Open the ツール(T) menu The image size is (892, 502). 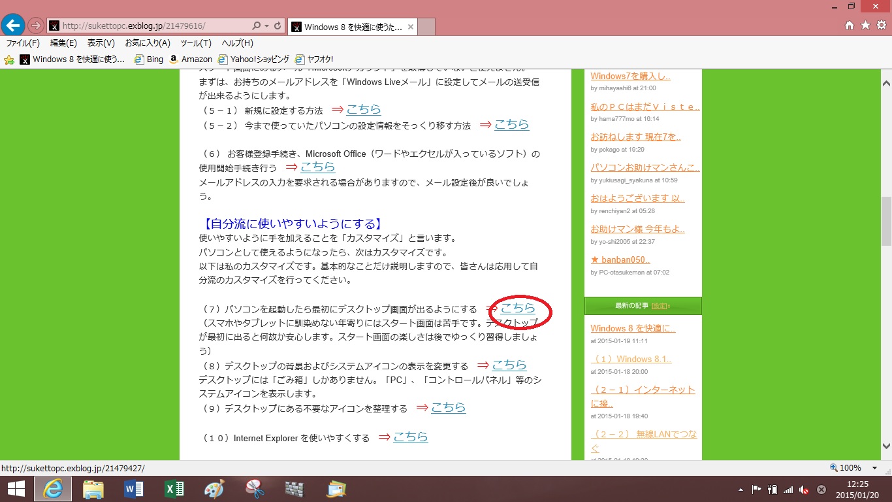click(x=196, y=43)
